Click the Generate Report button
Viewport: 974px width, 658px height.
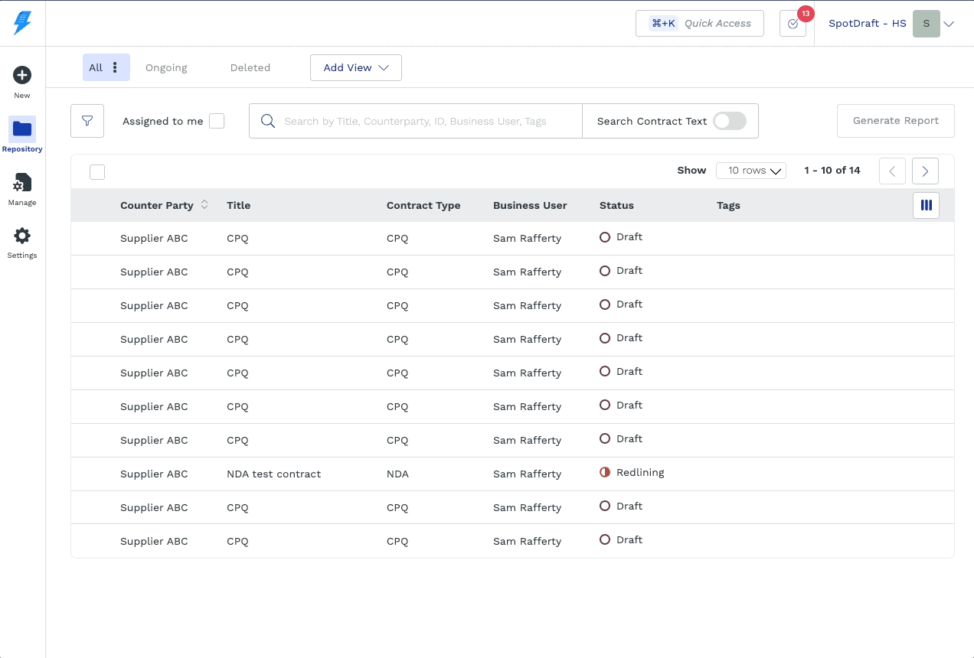click(895, 121)
